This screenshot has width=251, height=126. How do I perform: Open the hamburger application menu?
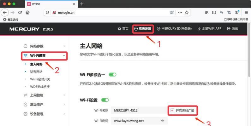tap(246, 13)
